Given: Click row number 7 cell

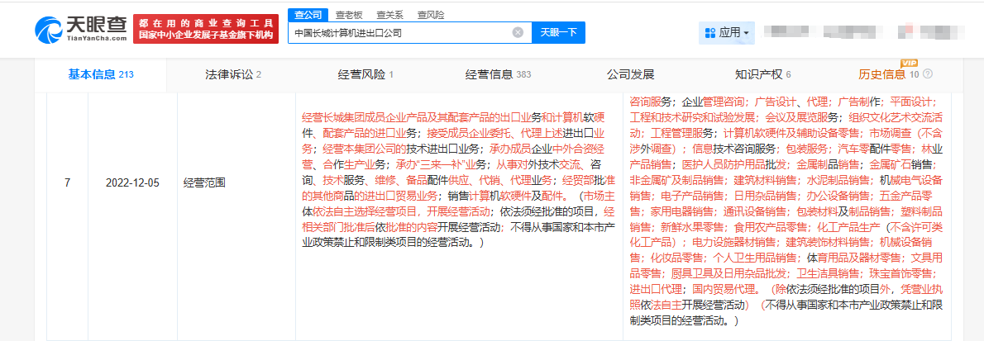Looking at the screenshot, I should tap(67, 183).
